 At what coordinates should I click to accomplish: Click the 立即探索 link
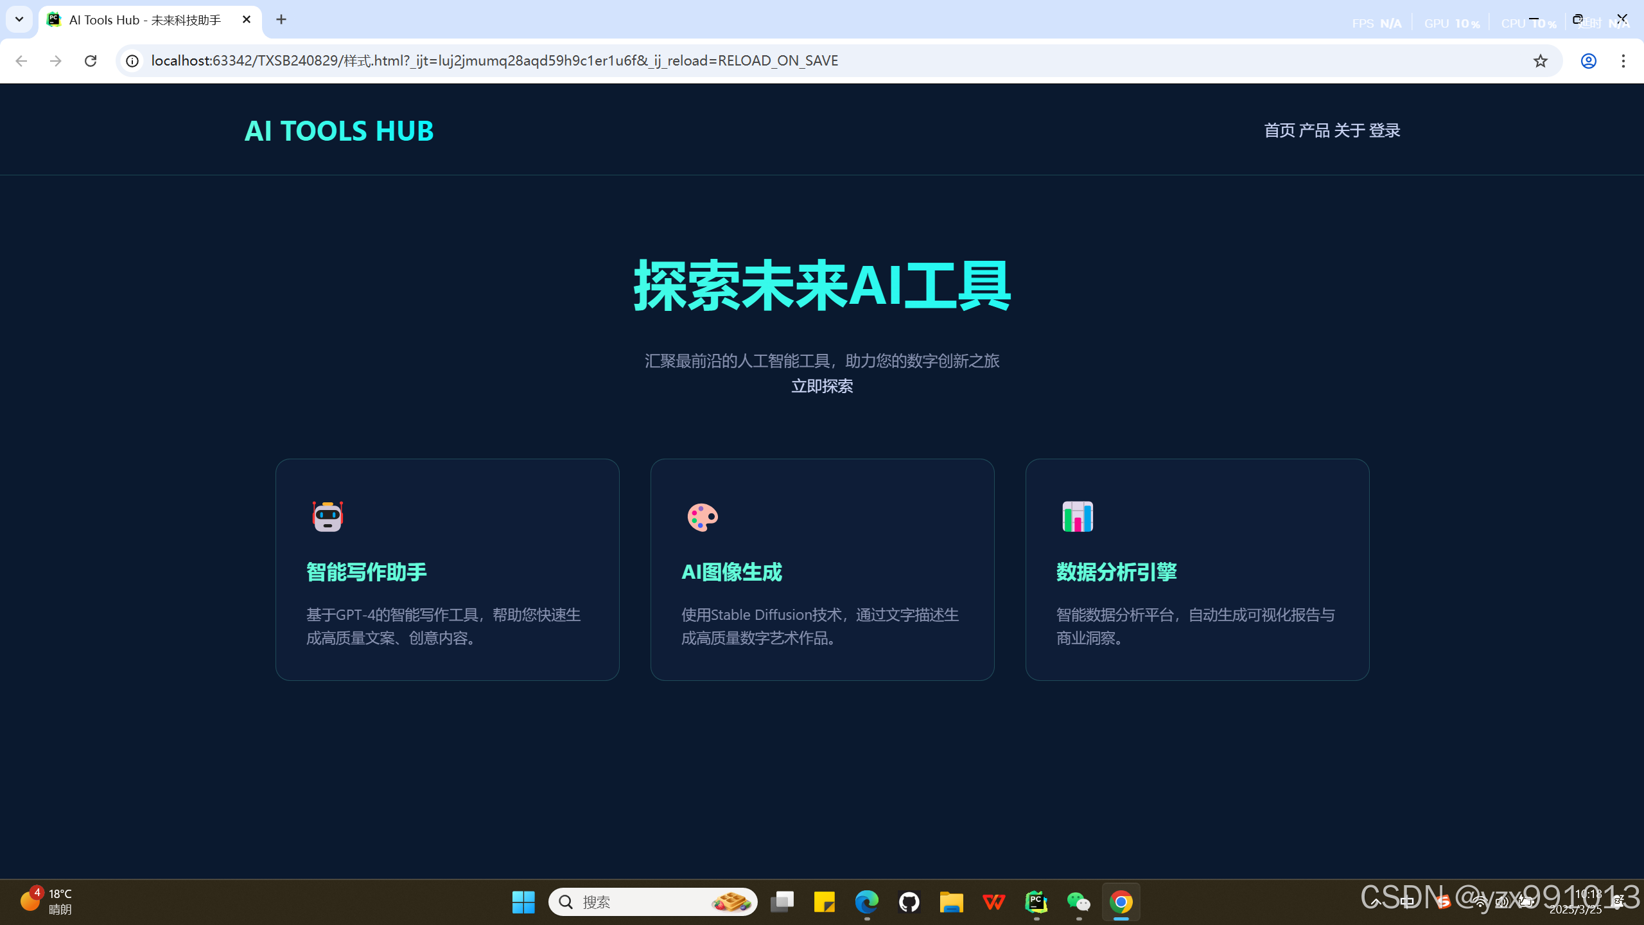point(821,386)
